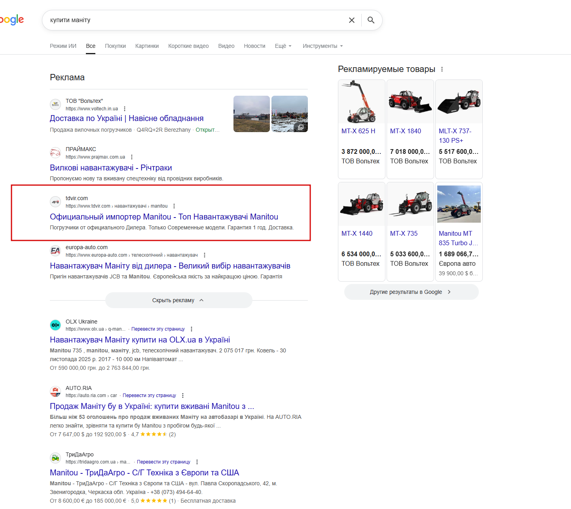Viewport: 571px width, 509px height.
Task: Open Другие результаты в Google
Action: pyautogui.click(x=412, y=292)
